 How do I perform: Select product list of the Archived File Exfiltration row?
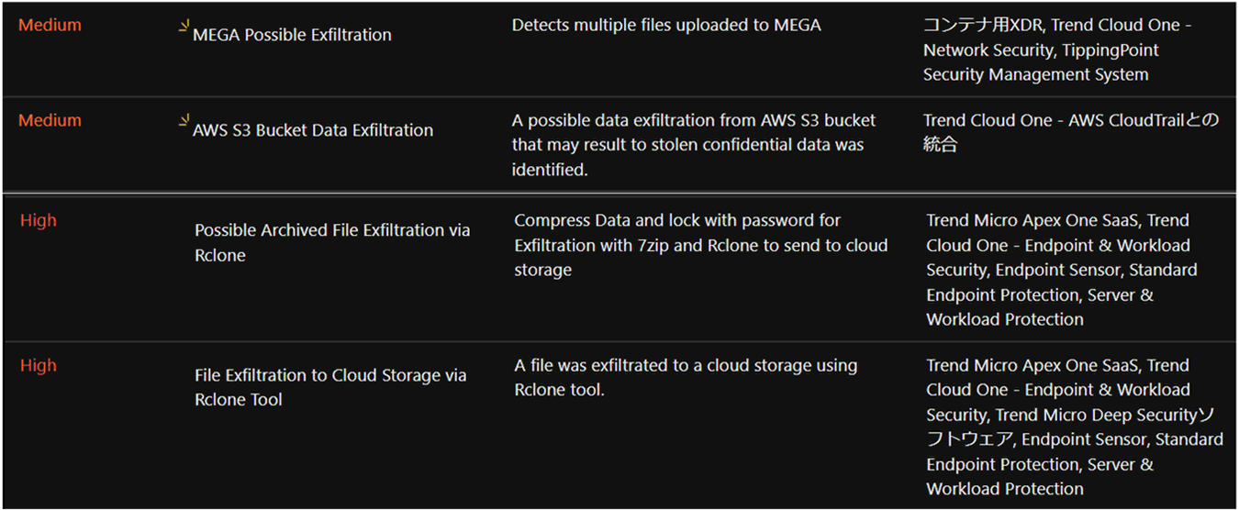pyautogui.click(x=1063, y=270)
